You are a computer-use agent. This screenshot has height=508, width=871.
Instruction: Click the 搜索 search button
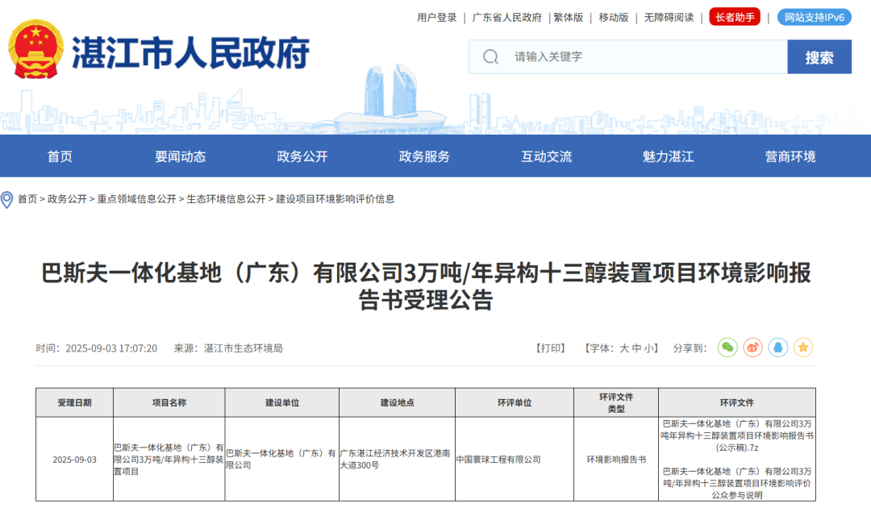tap(819, 57)
